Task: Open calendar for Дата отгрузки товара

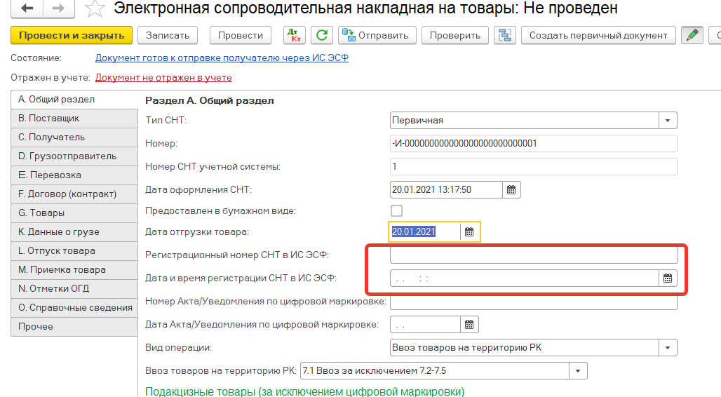Action: (469, 231)
